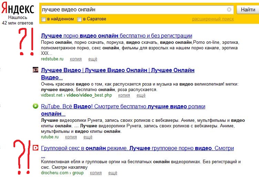Screen dimensions: 259x177
Task: Click the red favicon of the fourth result
Action: [36, 148]
